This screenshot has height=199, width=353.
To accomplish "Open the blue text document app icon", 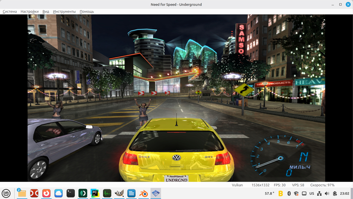I will (132, 193).
